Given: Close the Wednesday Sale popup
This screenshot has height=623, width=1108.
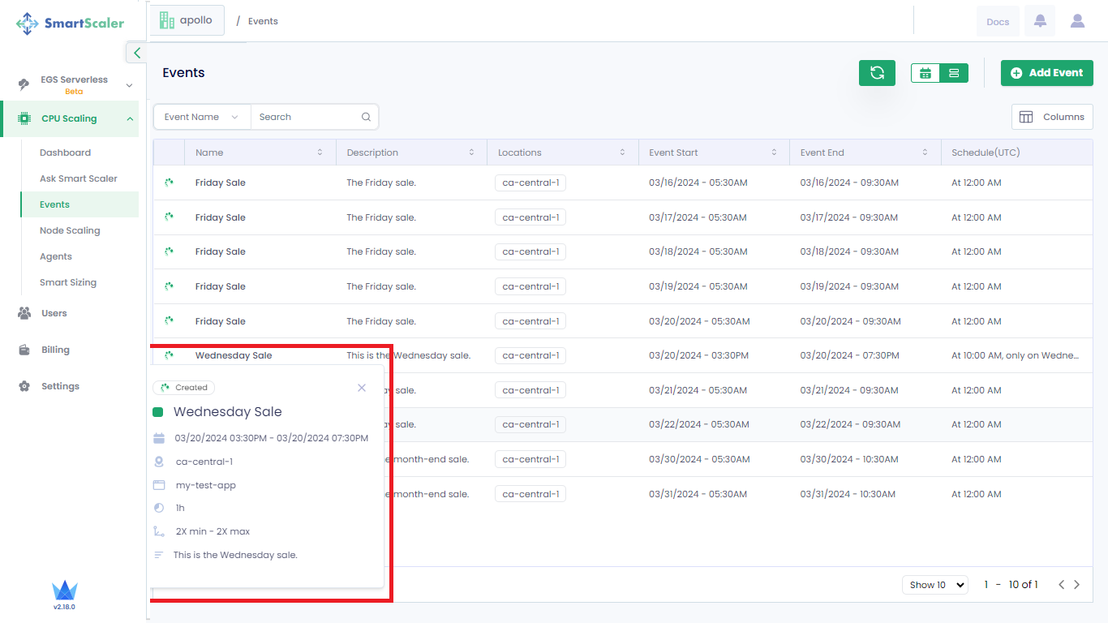Looking at the screenshot, I should coord(362,388).
